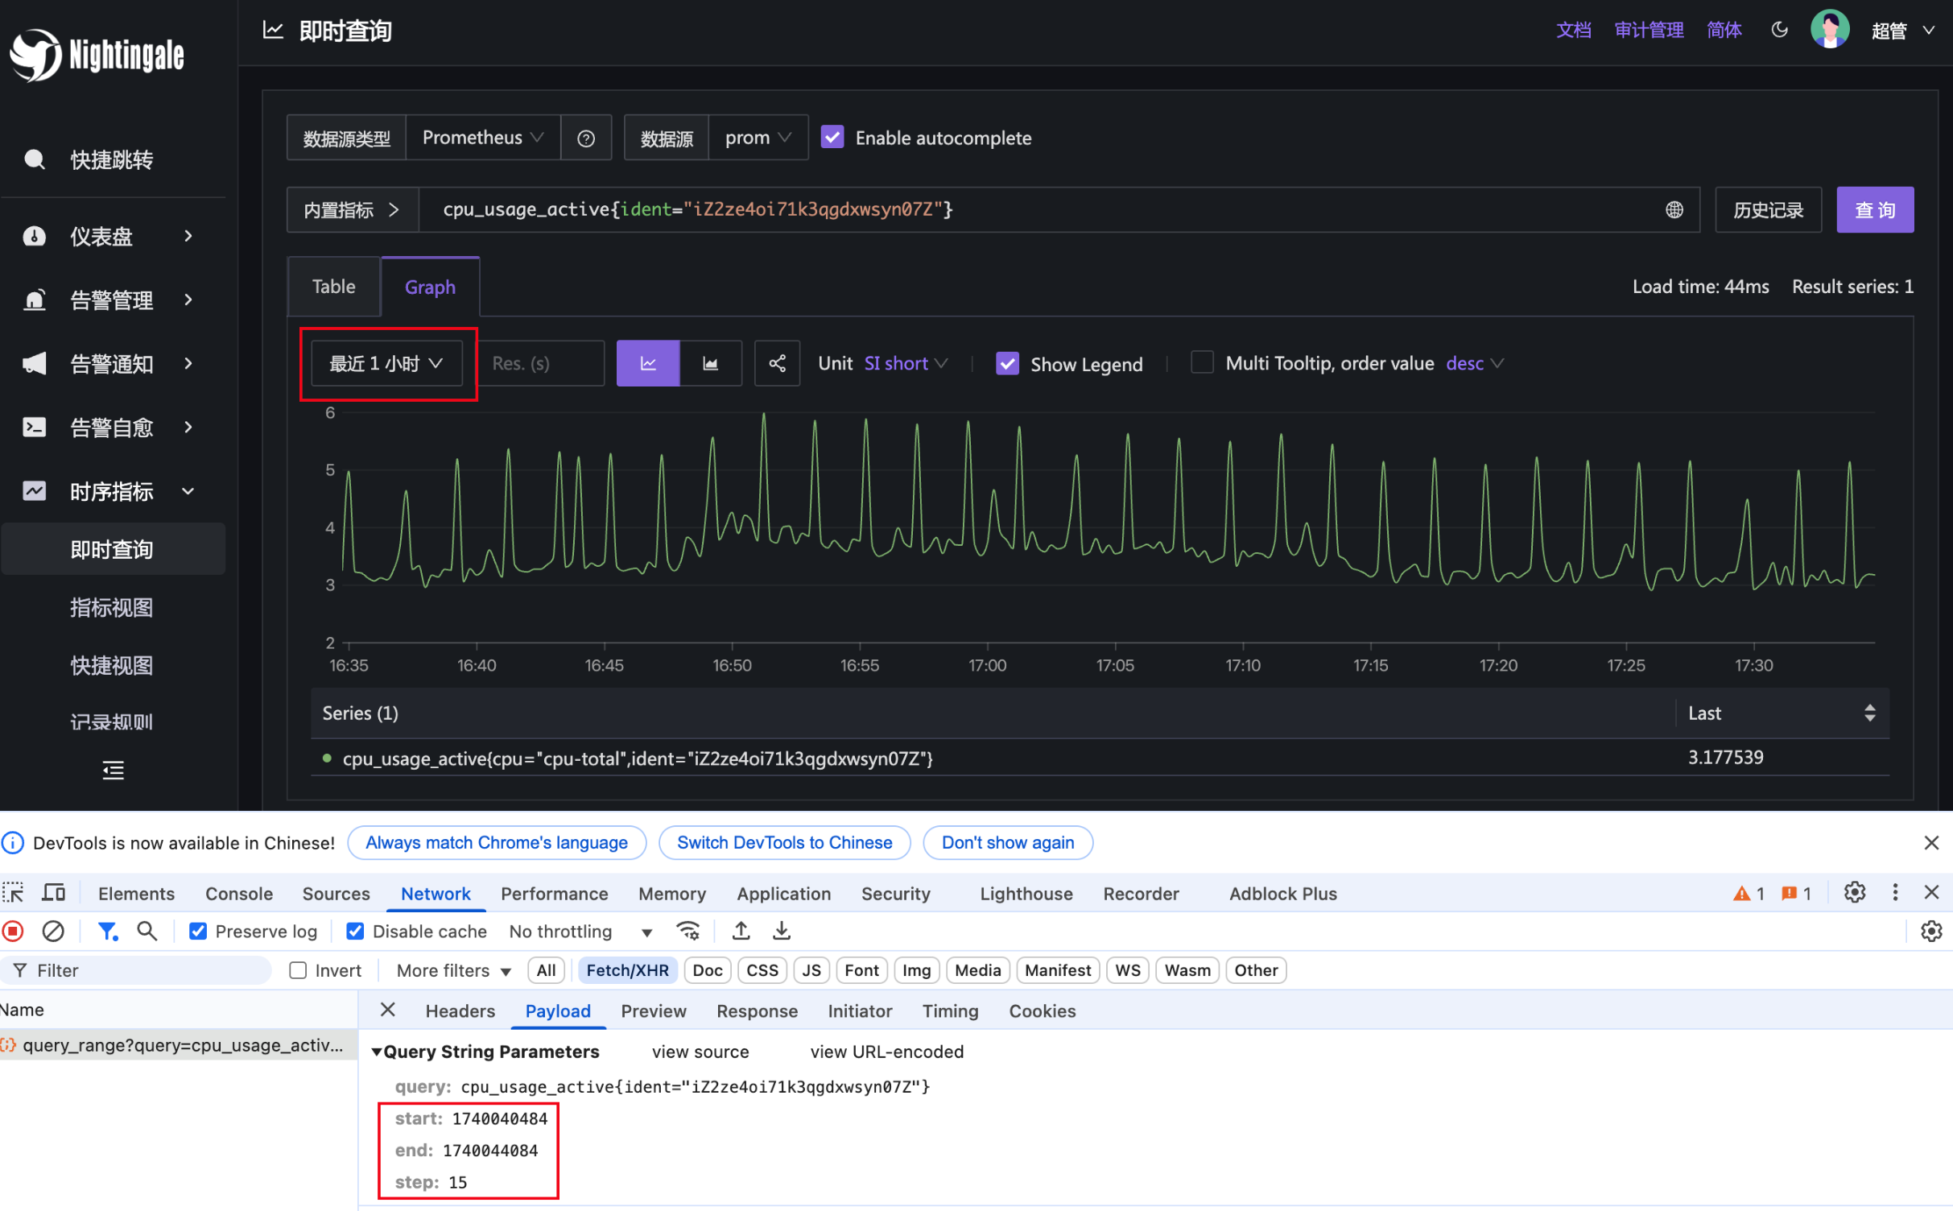The image size is (1953, 1211).
Task: Switch to stacked area chart icon
Action: point(710,364)
